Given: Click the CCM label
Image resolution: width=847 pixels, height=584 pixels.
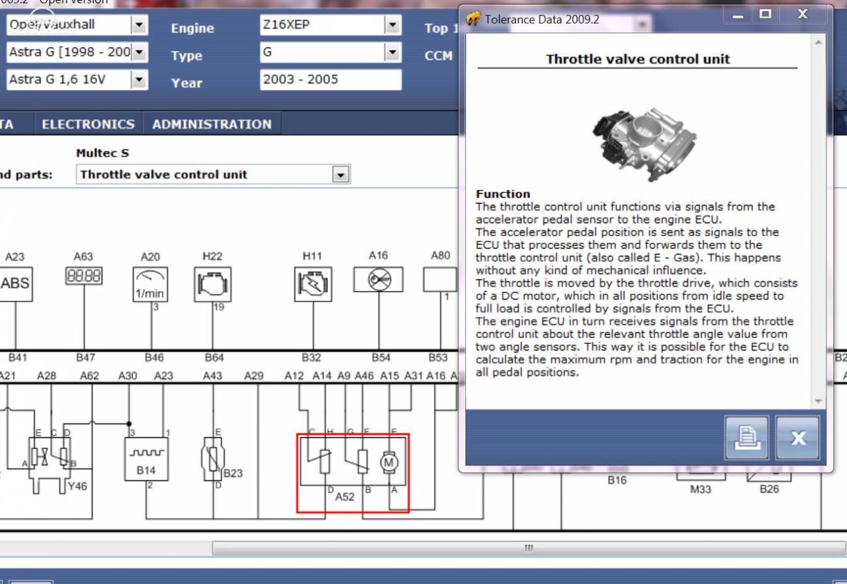Looking at the screenshot, I should click(x=439, y=56).
